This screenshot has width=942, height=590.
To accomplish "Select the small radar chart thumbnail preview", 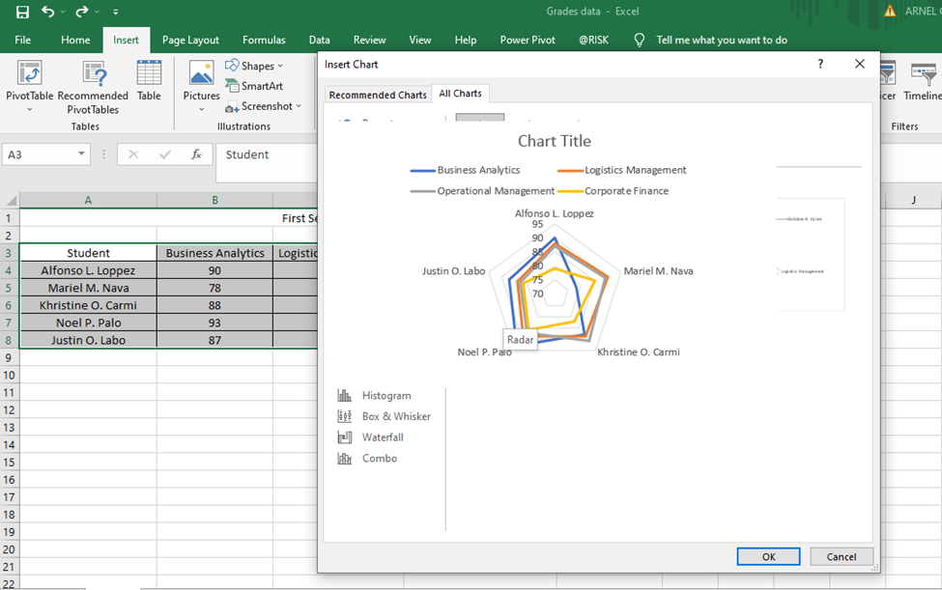I will pyautogui.click(x=810, y=255).
